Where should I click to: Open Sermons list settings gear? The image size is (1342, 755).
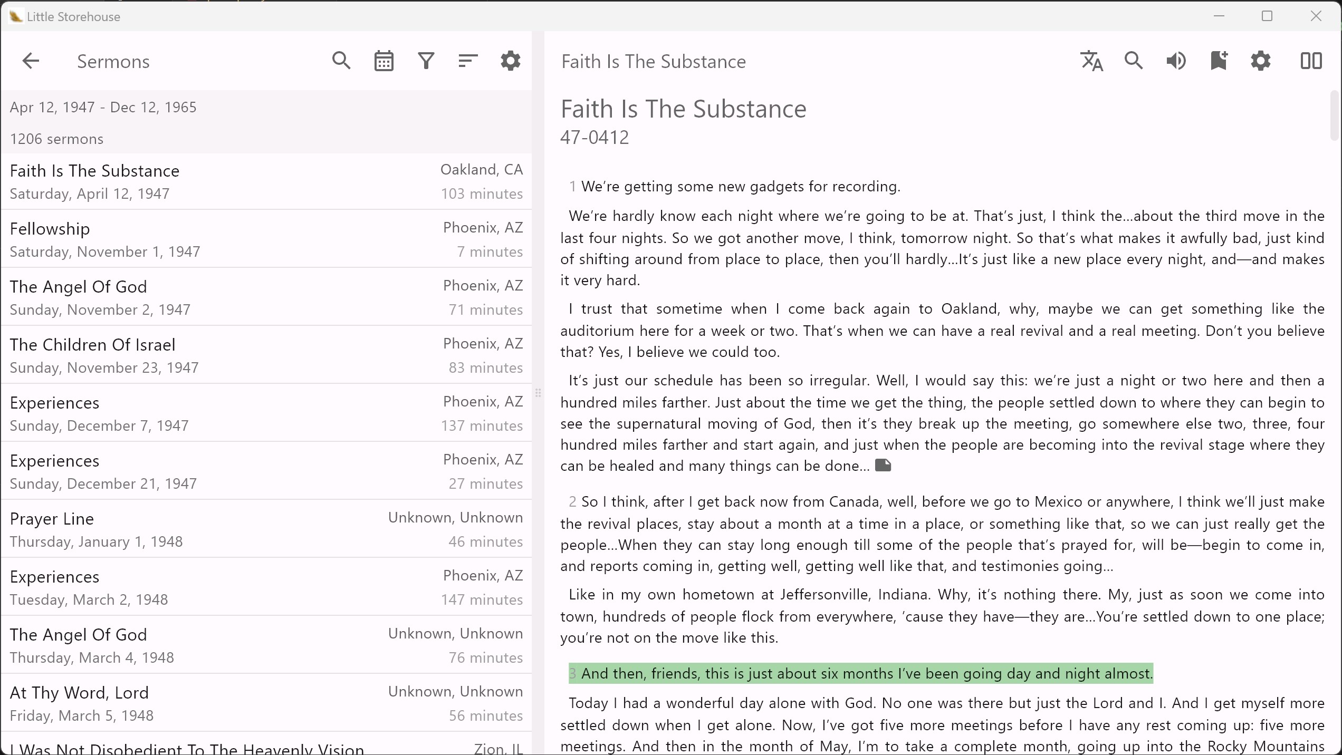coord(510,61)
